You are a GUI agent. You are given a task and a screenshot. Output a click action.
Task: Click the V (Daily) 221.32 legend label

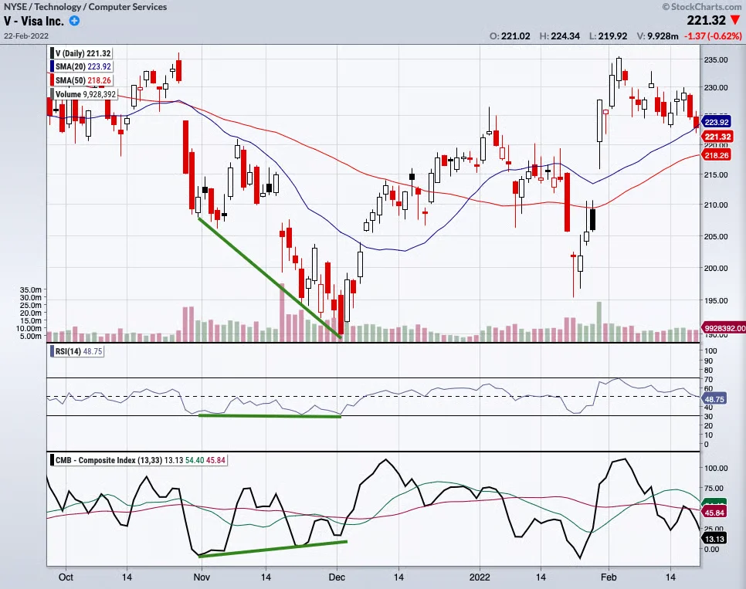(83, 53)
